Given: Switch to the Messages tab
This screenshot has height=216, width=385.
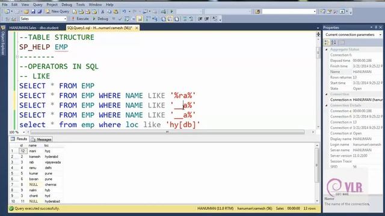Looking at the screenshot, I should (42, 139).
